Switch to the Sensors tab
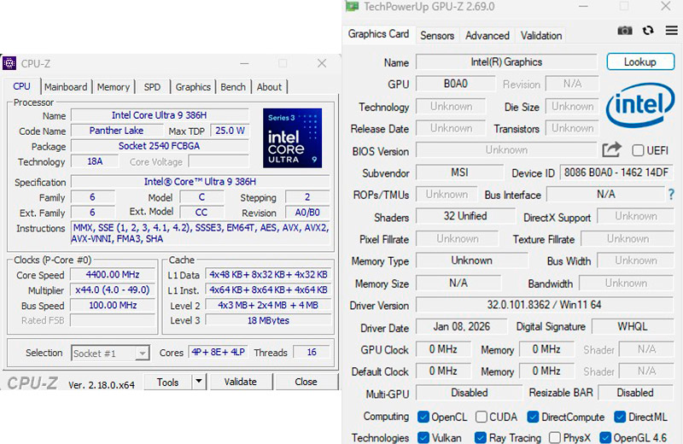Image resolution: width=683 pixels, height=444 pixels. point(437,36)
